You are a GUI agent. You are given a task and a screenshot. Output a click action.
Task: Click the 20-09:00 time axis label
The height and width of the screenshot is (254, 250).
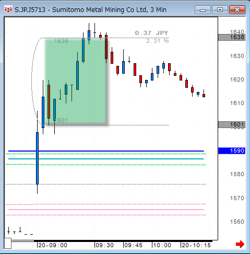53,245
